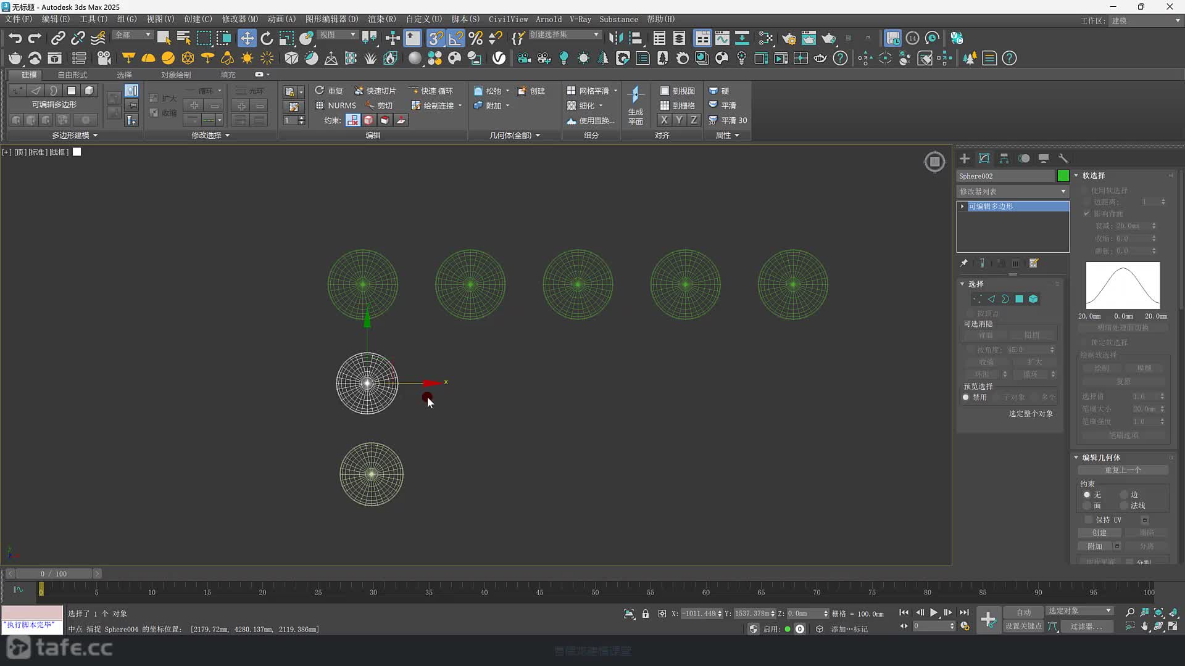Click the white viewport background color box

77,152
